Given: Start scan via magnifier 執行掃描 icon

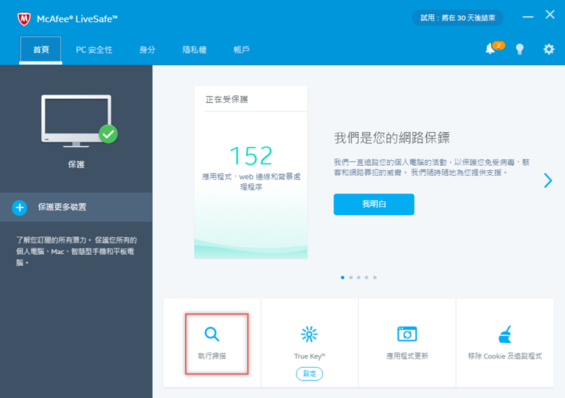Looking at the screenshot, I should pos(211,334).
